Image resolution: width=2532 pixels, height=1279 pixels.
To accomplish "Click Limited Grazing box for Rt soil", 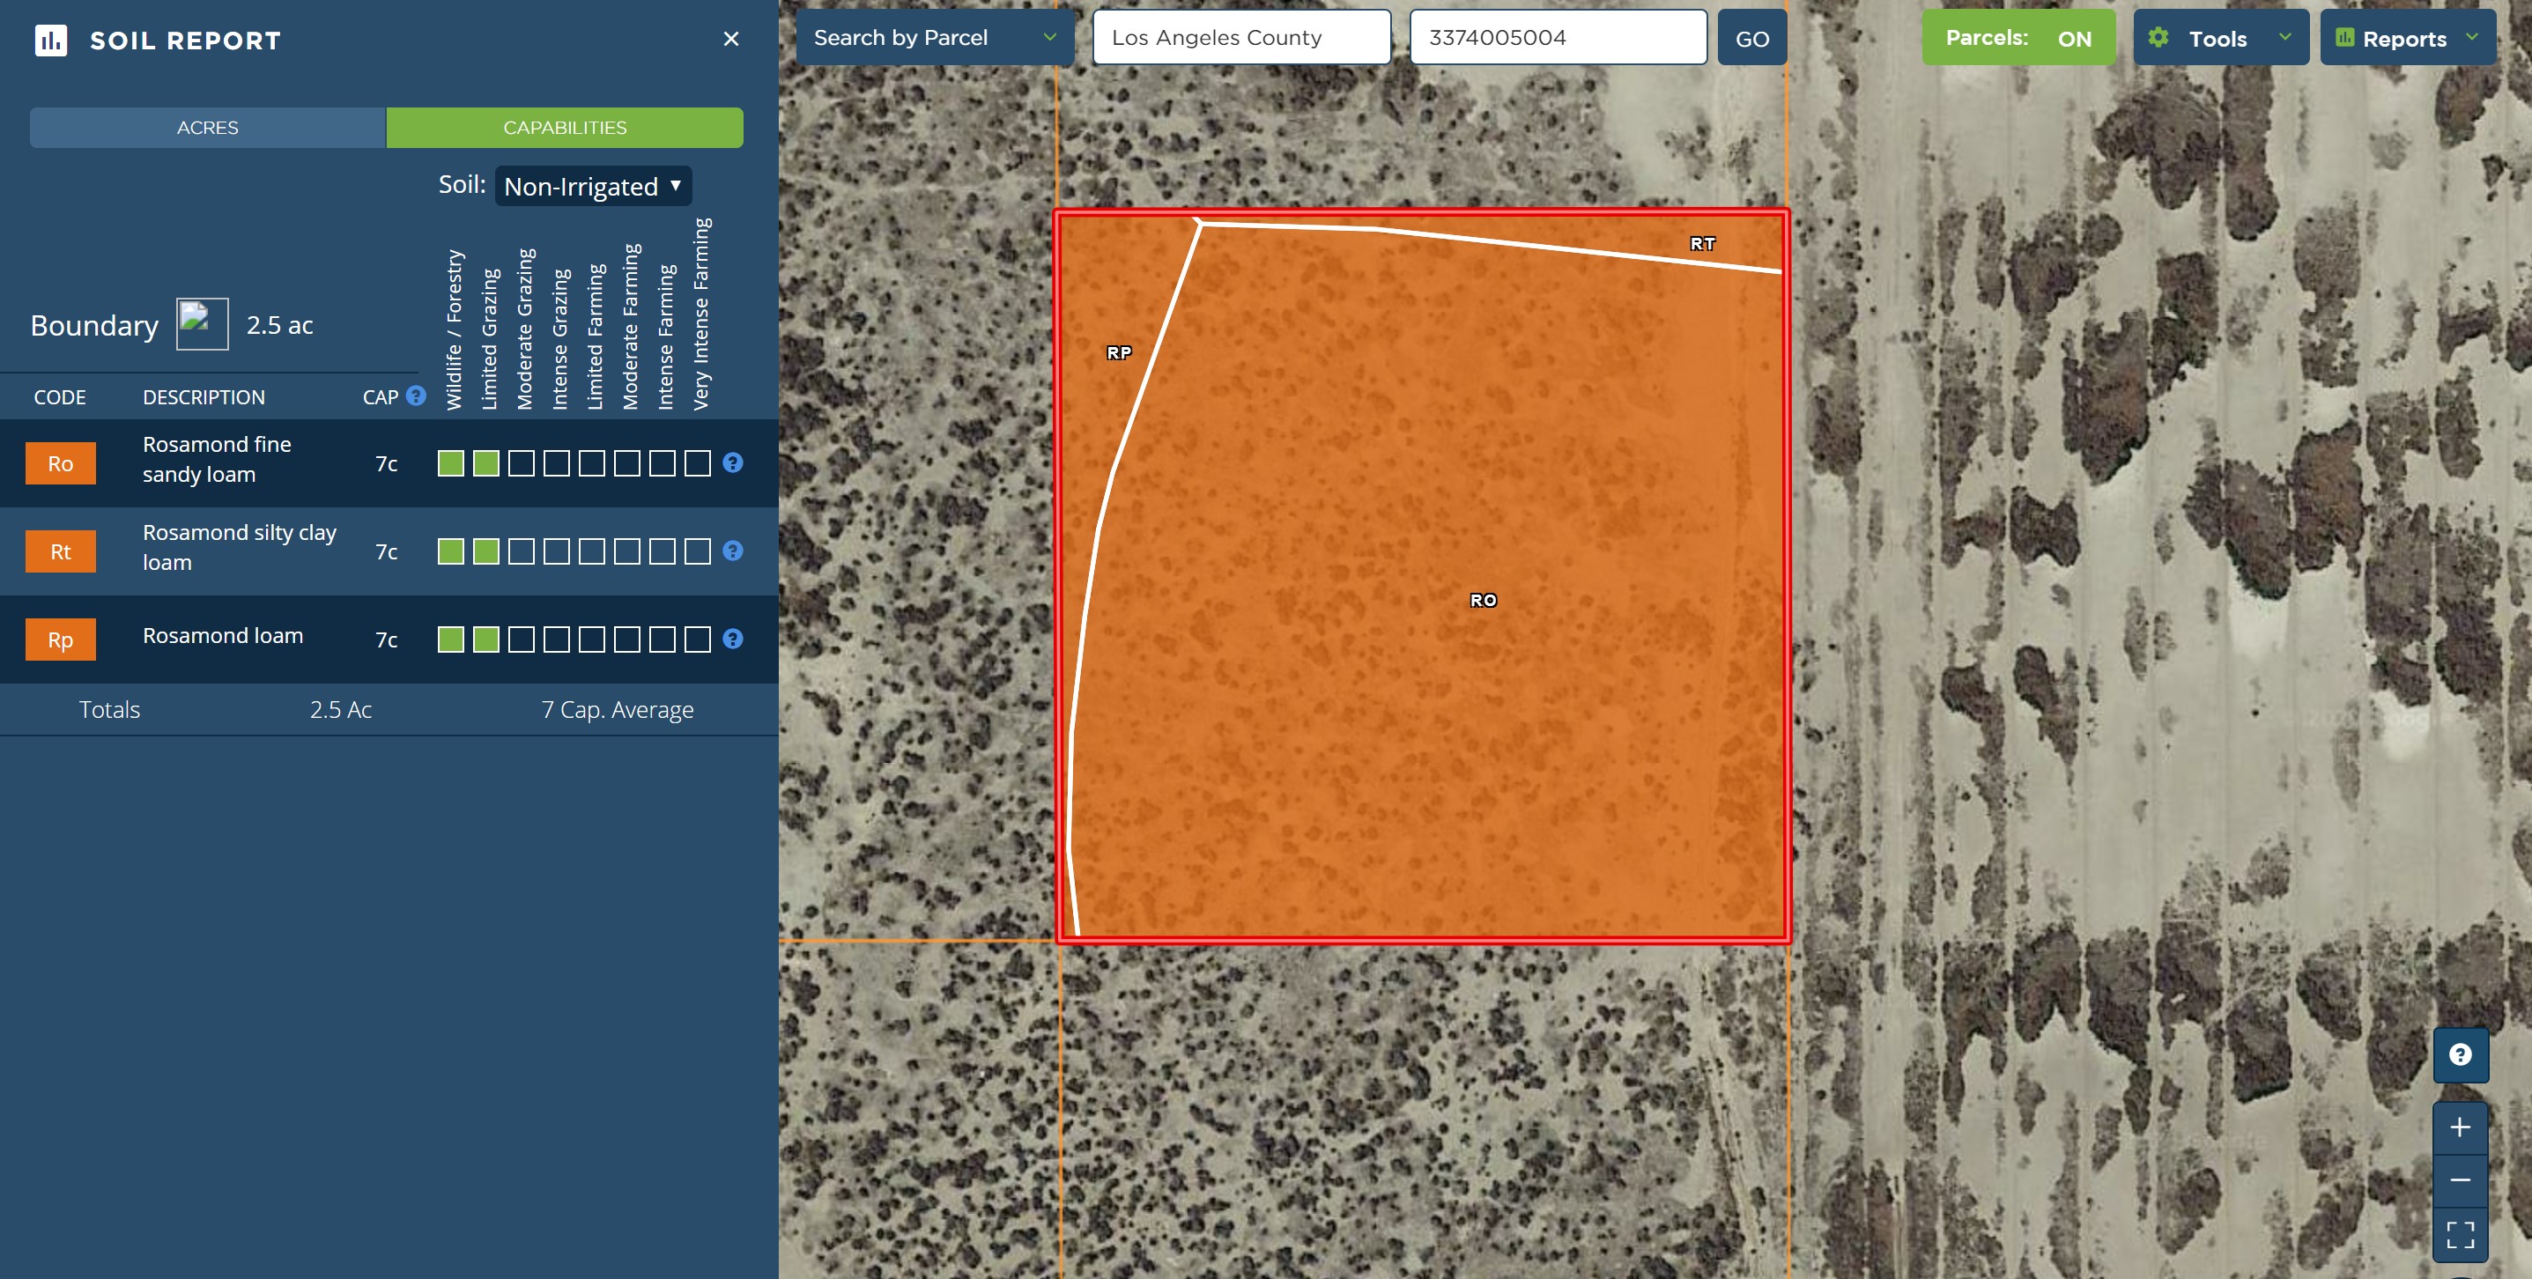I will [x=485, y=551].
